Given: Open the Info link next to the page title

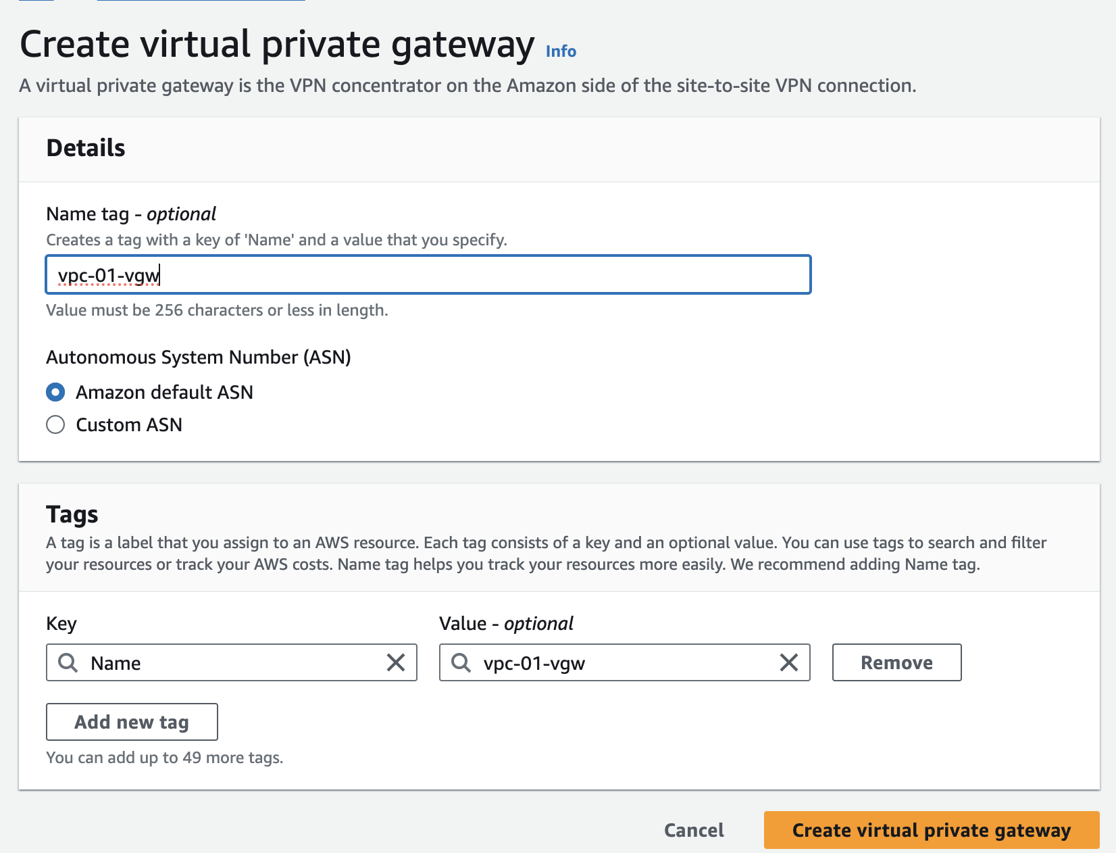Looking at the screenshot, I should [x=561, y=51].
